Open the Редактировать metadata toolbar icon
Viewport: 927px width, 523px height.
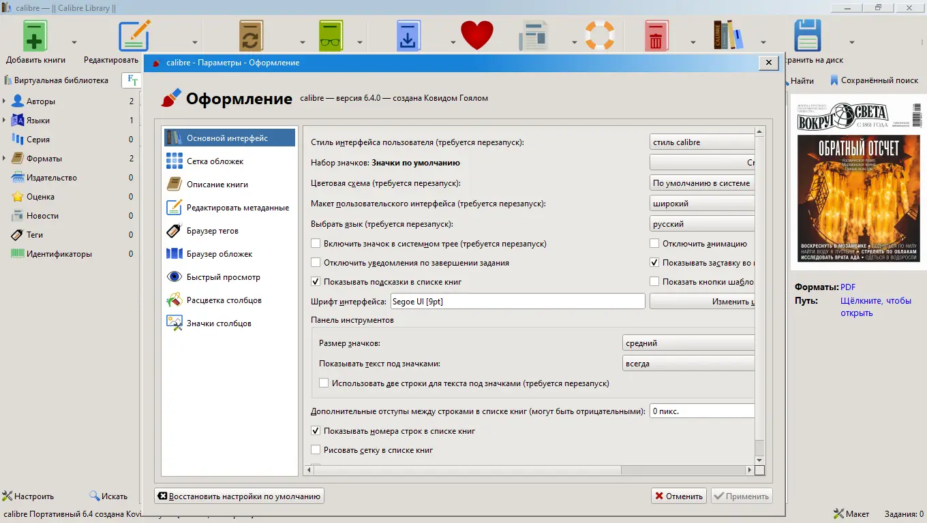134,35
